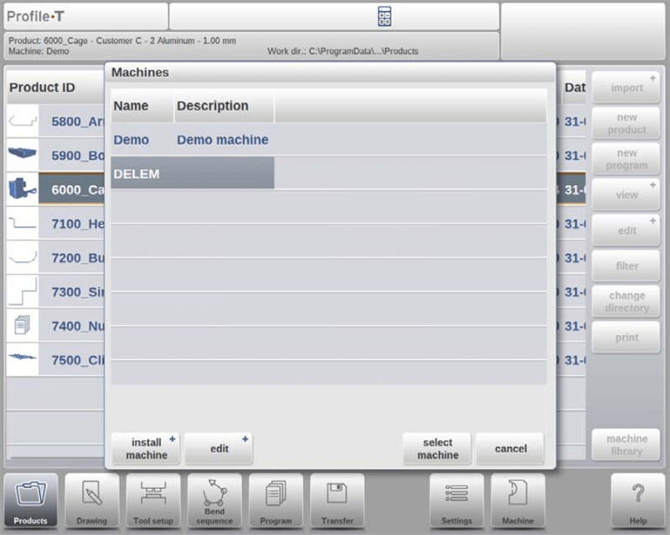Open the calculator icon in top bar
This screenshot has width=670, height=535.
(384, 16)
